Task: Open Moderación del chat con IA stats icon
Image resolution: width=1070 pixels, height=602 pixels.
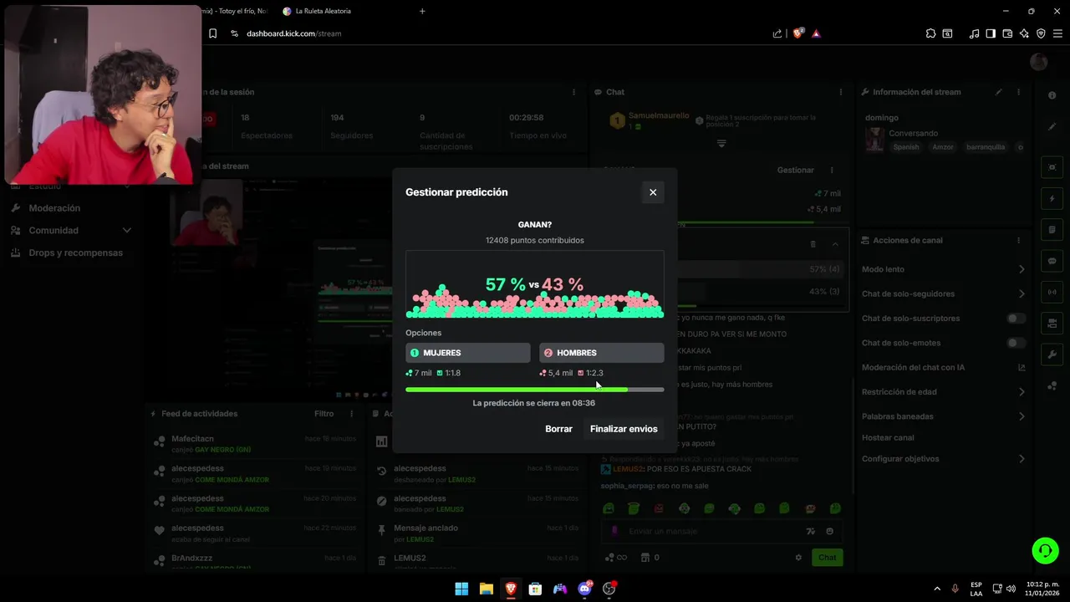Action: tap(1021, 367)
